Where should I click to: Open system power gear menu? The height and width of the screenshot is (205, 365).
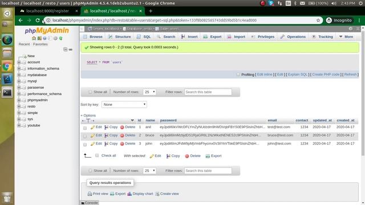360,3
